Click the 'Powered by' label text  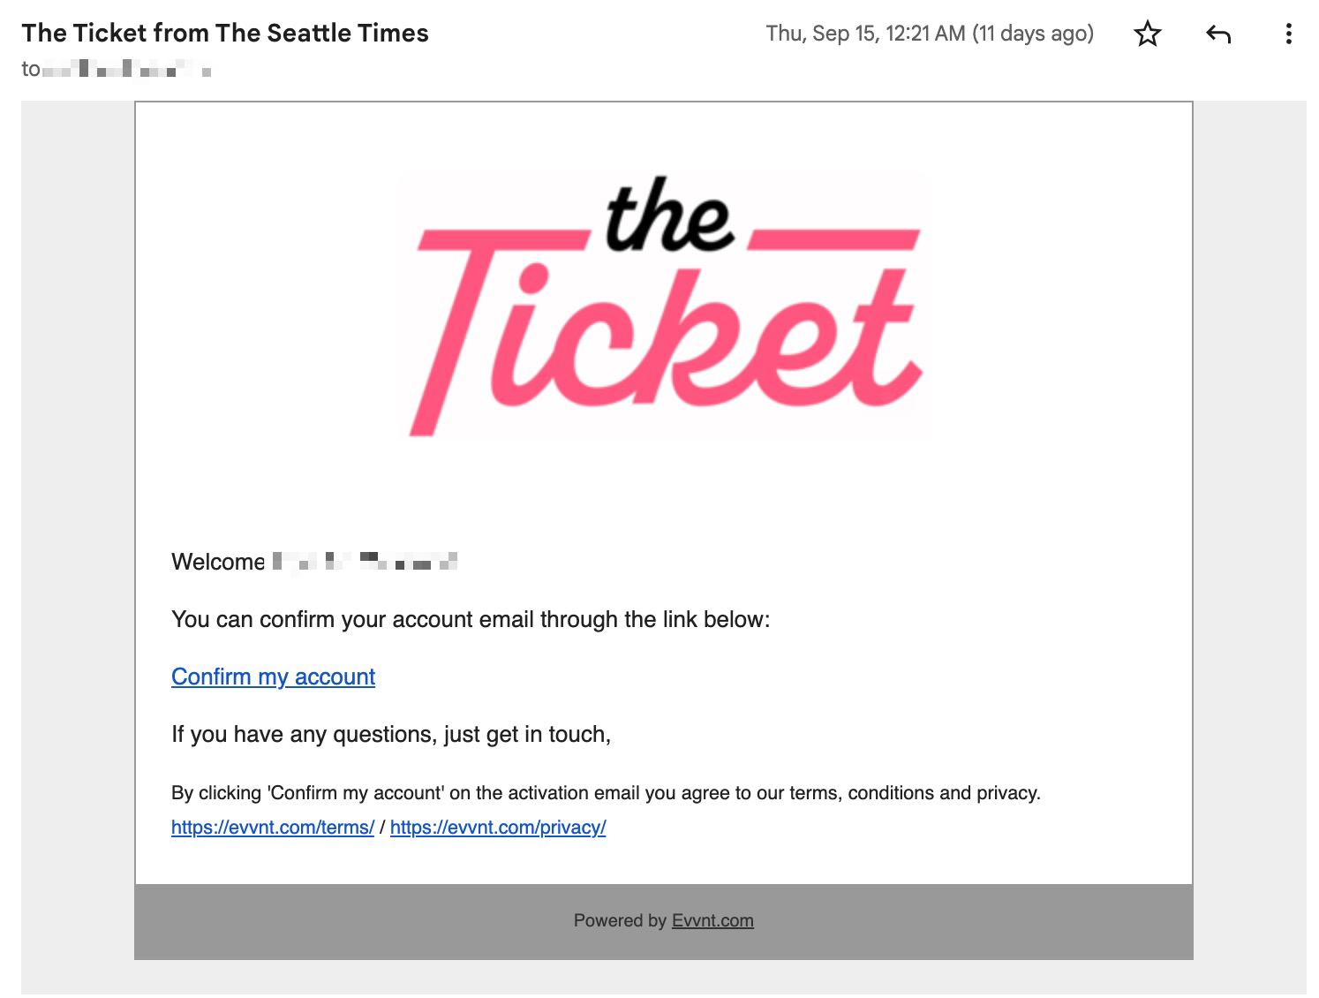tap(620, 920)
